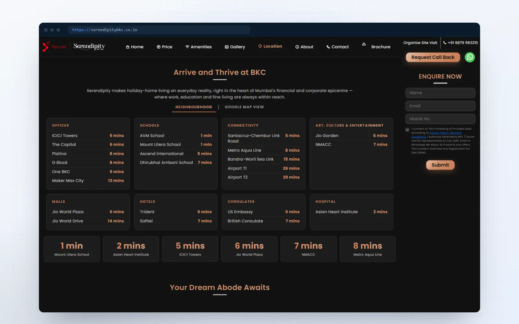Select the Location menu item
The height and width of the screenshot is (324, 519).
tap(270, 46)
